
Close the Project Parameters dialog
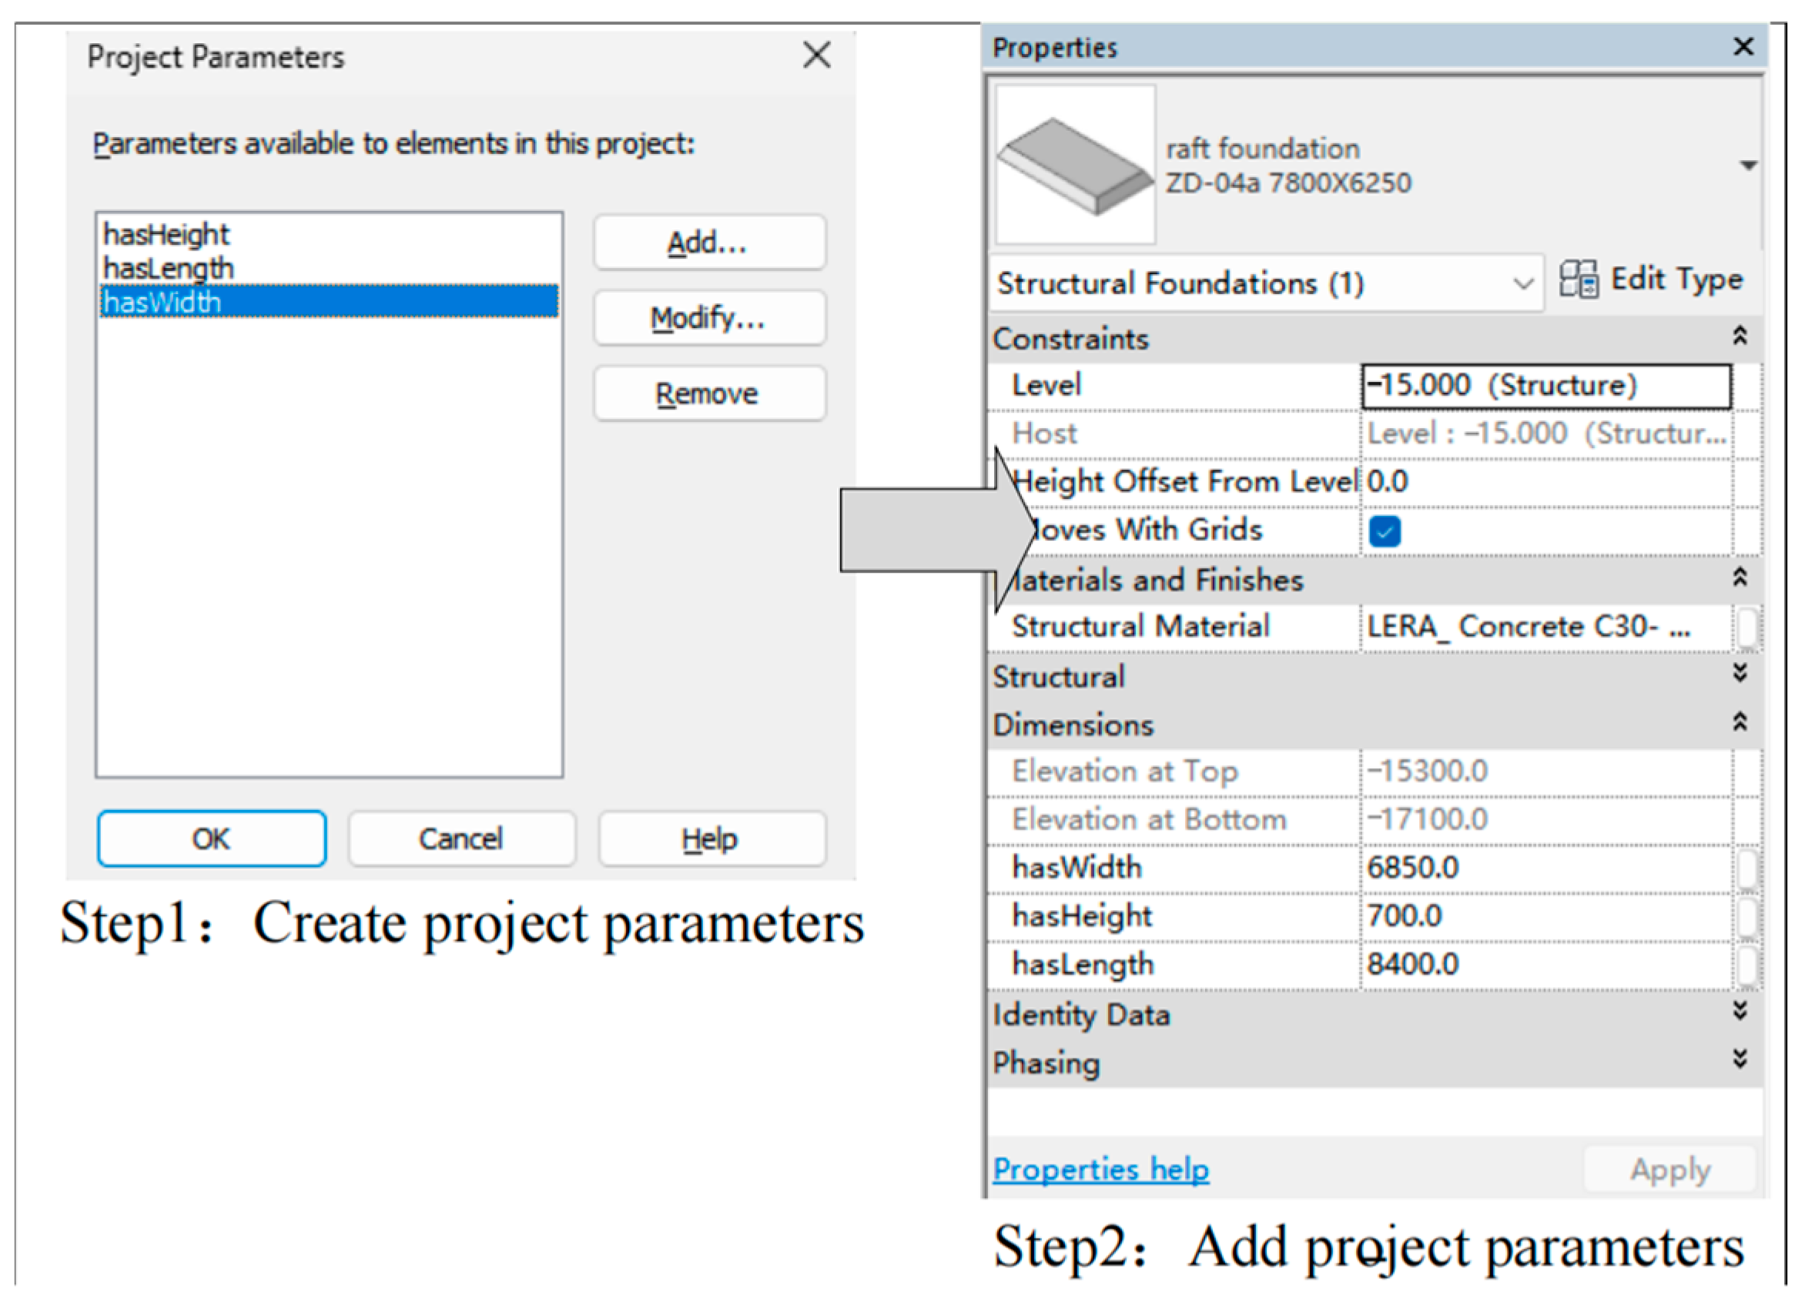816,55
